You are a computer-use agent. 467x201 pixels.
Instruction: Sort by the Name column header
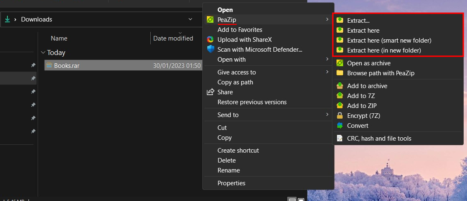tap(59, 38)
